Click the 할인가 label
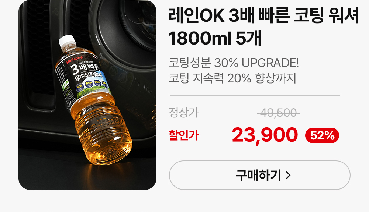 coord(183,135)
